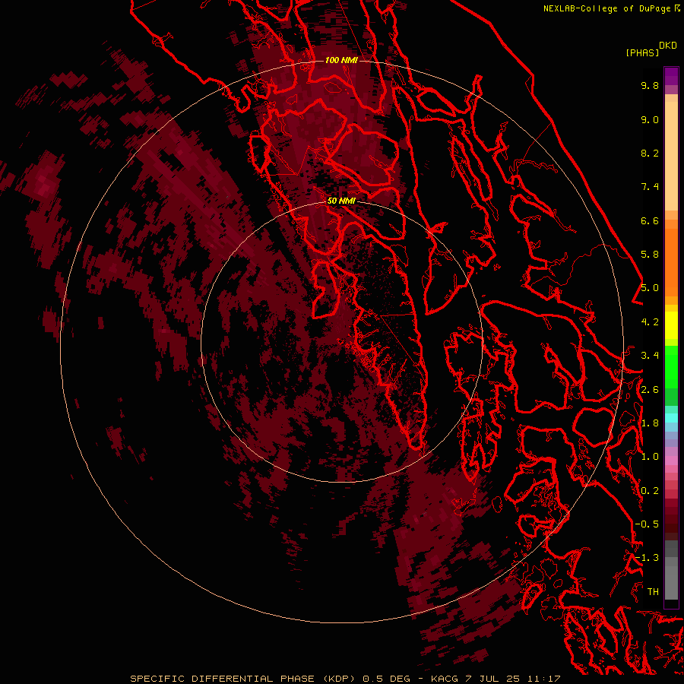684x684 pixels.
Task: Click the DKD legend title
Action: click(x=668, y=46)
